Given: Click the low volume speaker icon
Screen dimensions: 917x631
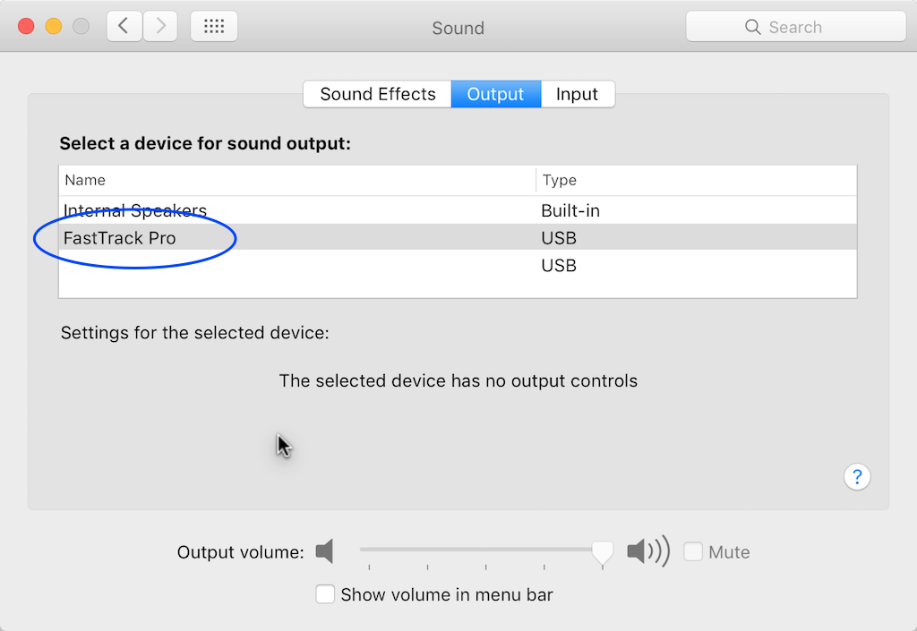Looking at the screenshot, I should click(x=324, y=551).
